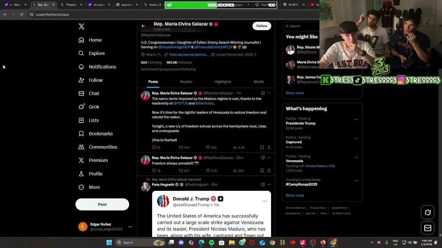Open Bookmarks in sidebar
The image size is (442, 248).
pyautogui.click(x=96, y=134)
